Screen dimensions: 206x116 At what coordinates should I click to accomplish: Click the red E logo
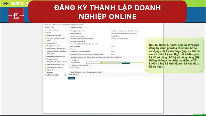pos(16,15)
